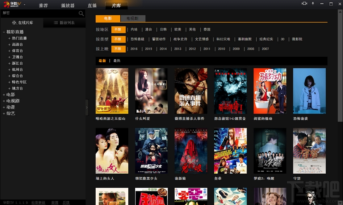Filter type by 喜剧幽默
343x205 pixels.
(245, 39)
